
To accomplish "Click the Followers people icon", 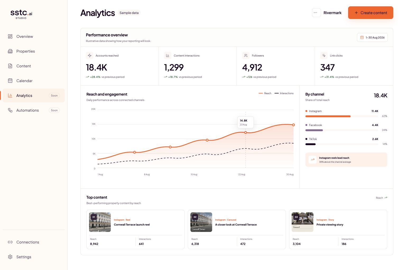I will point(246,55).
